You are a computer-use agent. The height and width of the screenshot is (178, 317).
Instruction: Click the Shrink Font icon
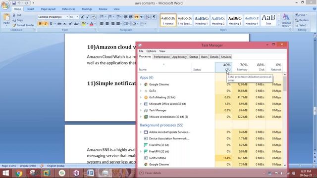tap(88, 17)
